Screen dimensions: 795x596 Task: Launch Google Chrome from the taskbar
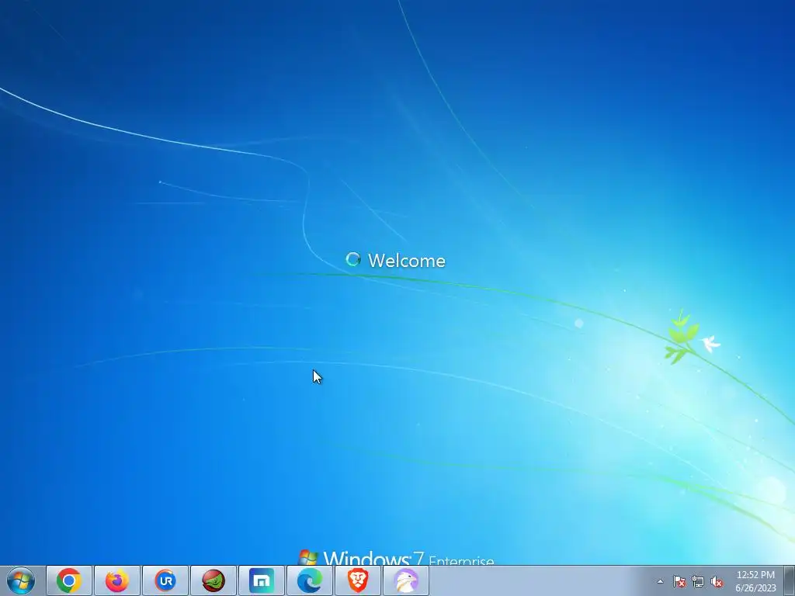tap(69, 580)
